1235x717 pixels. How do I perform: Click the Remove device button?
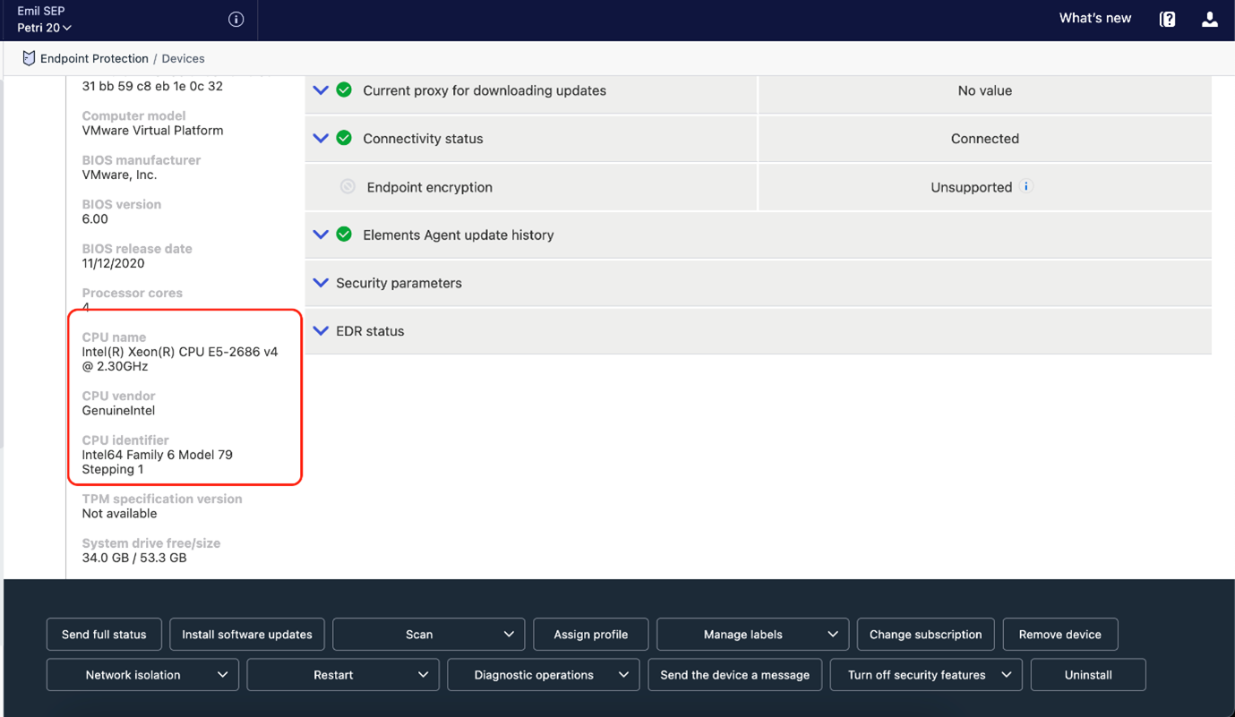[1060, 635]
